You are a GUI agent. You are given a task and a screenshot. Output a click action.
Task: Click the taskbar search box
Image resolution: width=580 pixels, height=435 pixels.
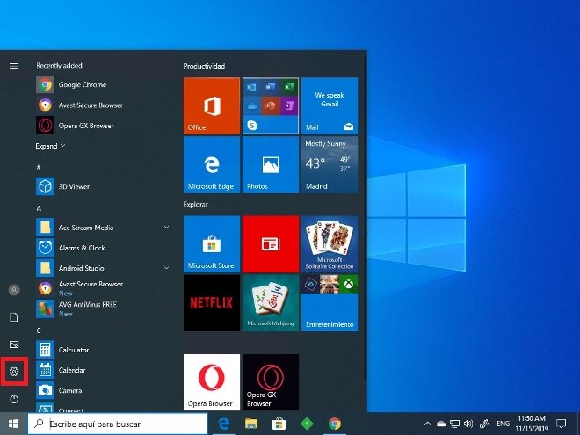coord(118,424)
